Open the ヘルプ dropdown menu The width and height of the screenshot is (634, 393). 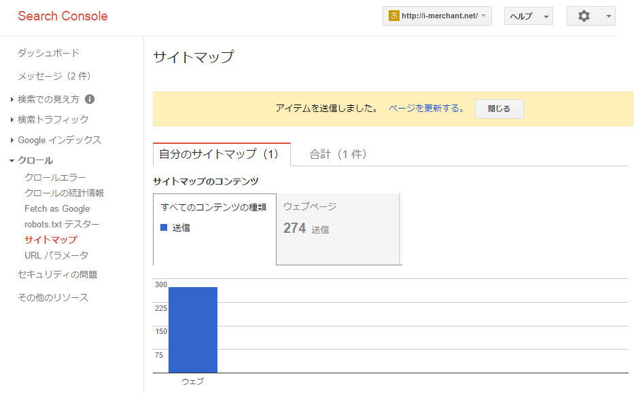click(529, 16)
